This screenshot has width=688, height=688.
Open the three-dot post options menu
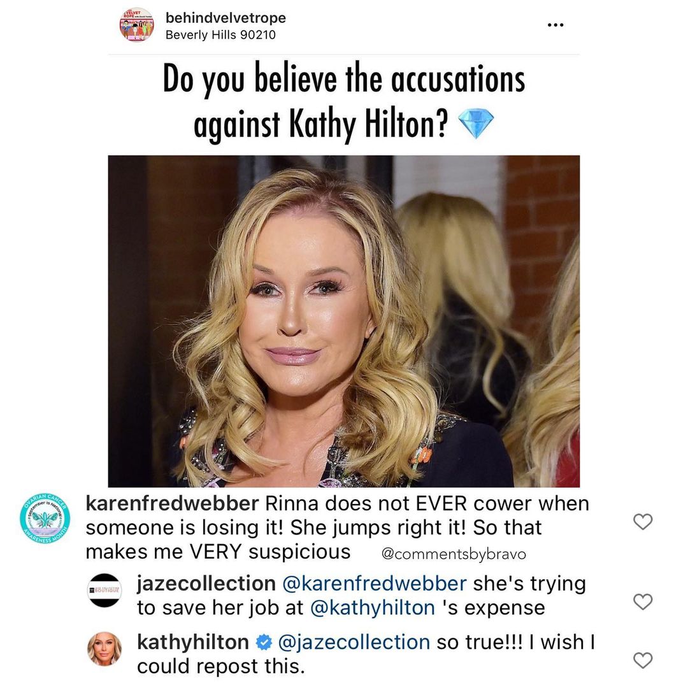click(555, 25)
